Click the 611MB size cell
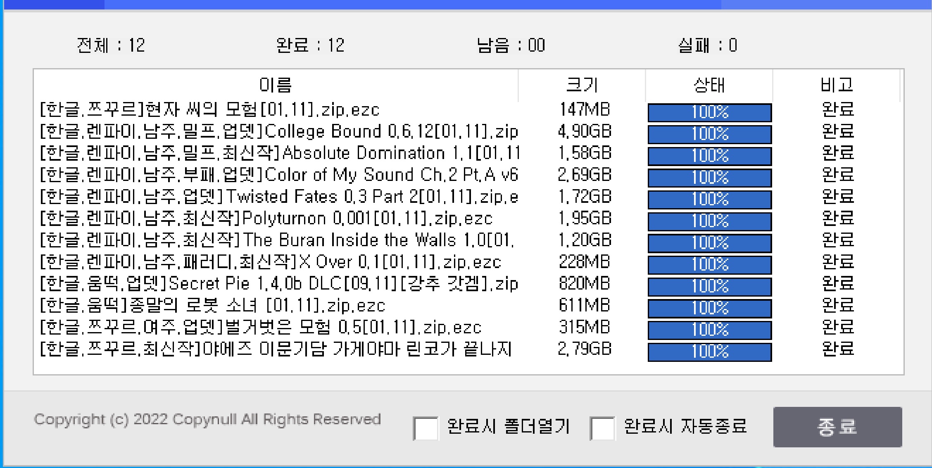 [584, 306]
